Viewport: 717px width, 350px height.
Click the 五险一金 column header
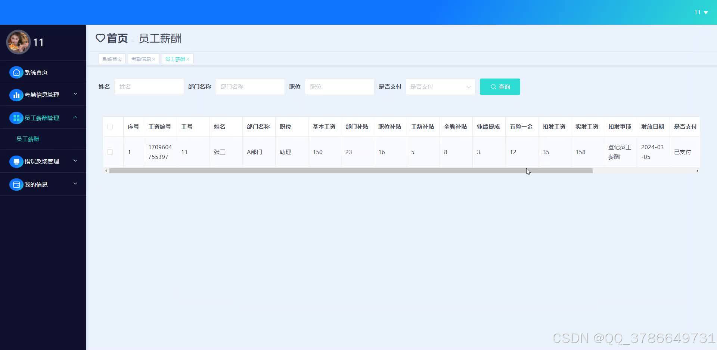pyautogui.click(x=521, y=127)
